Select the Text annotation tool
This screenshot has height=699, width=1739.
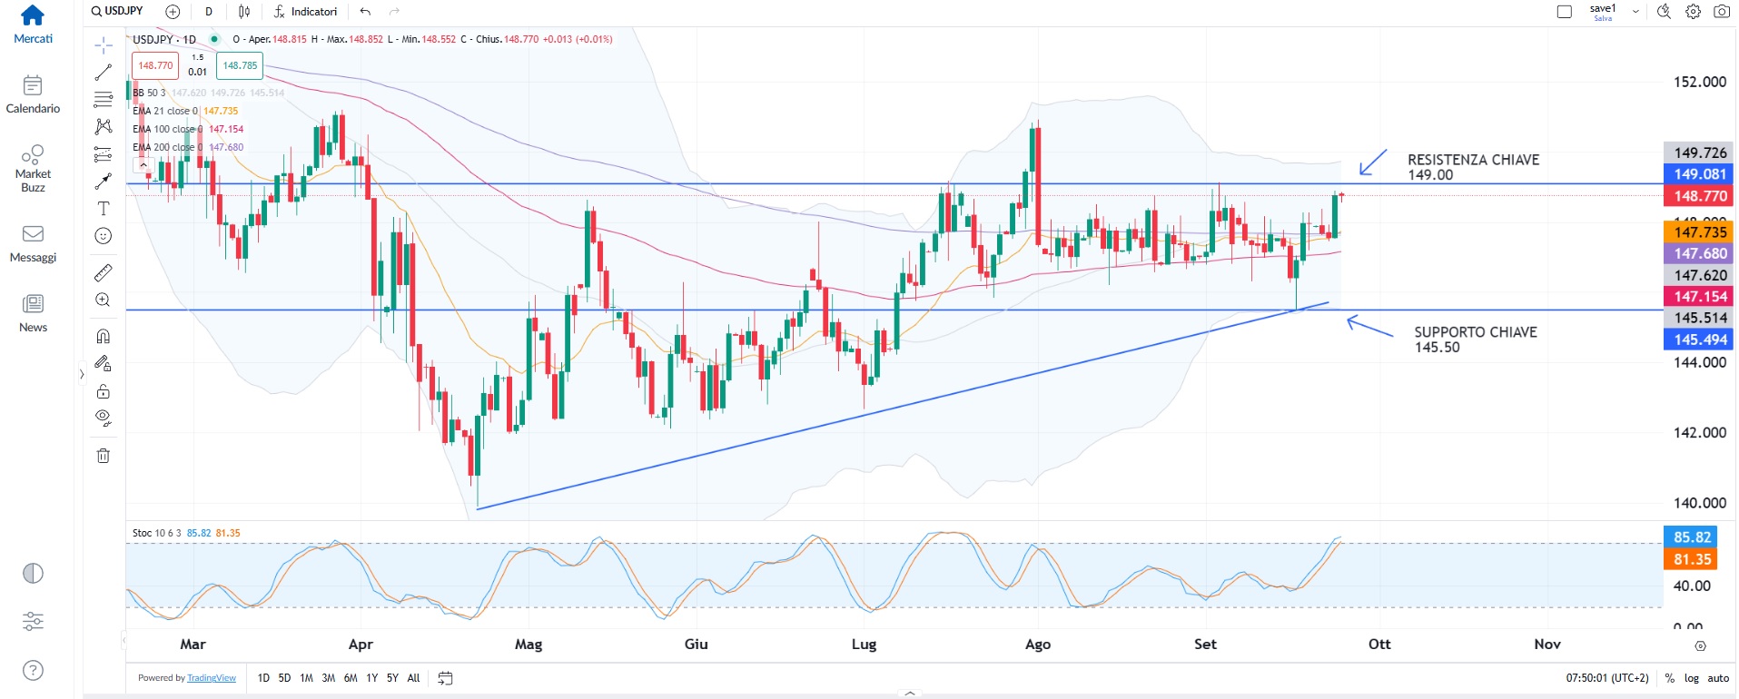point(104,209)
